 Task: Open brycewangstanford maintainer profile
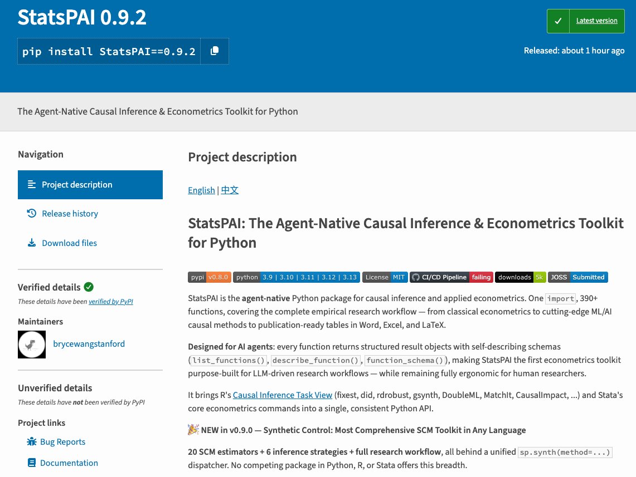pos(89,344)
